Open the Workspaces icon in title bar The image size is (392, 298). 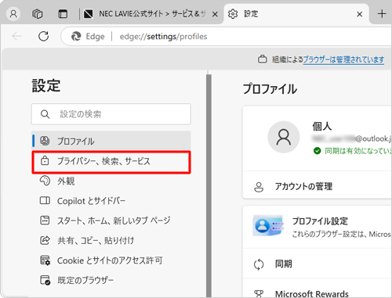coord(37,14)
